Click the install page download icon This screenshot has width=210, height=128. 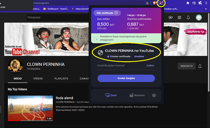tap(147, 3)
